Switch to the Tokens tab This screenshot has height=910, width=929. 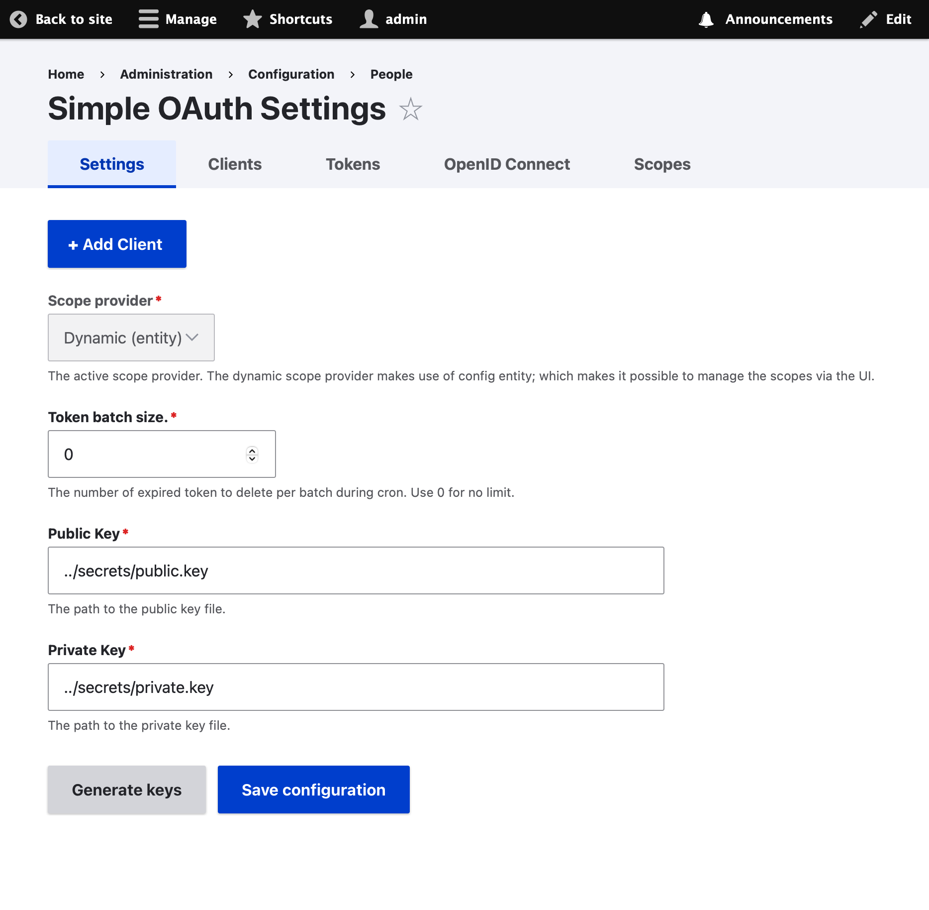point(353,164)
